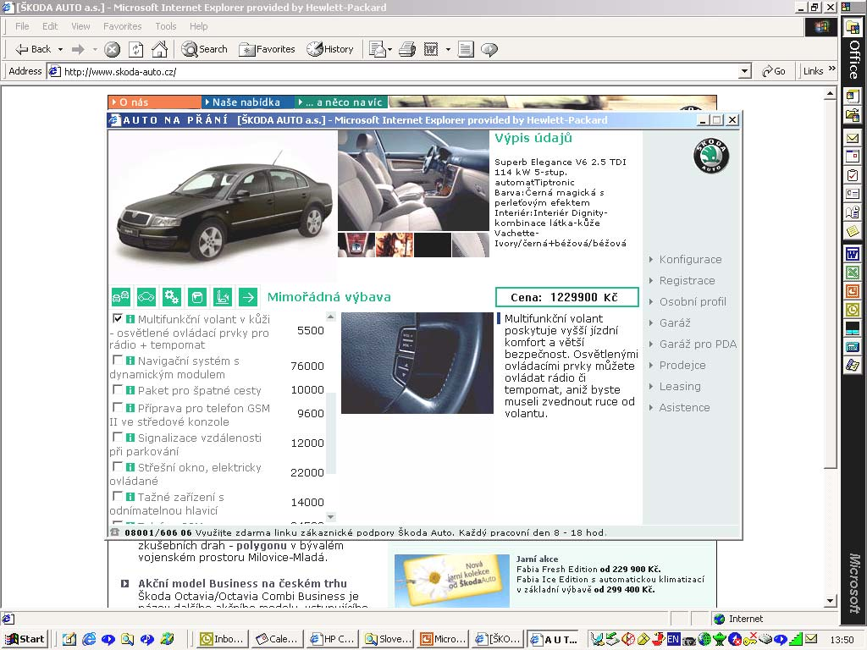The width and height of the screenshot is (867, 650).
Task: Open the Back history dropdown arrow
Action: 60,50
